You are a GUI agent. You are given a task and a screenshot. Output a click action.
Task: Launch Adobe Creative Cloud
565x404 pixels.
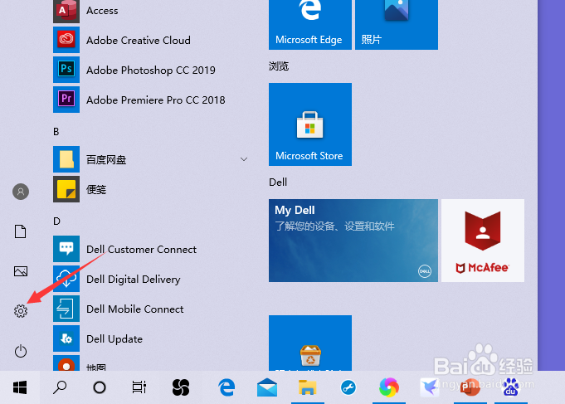click(151, 40)
